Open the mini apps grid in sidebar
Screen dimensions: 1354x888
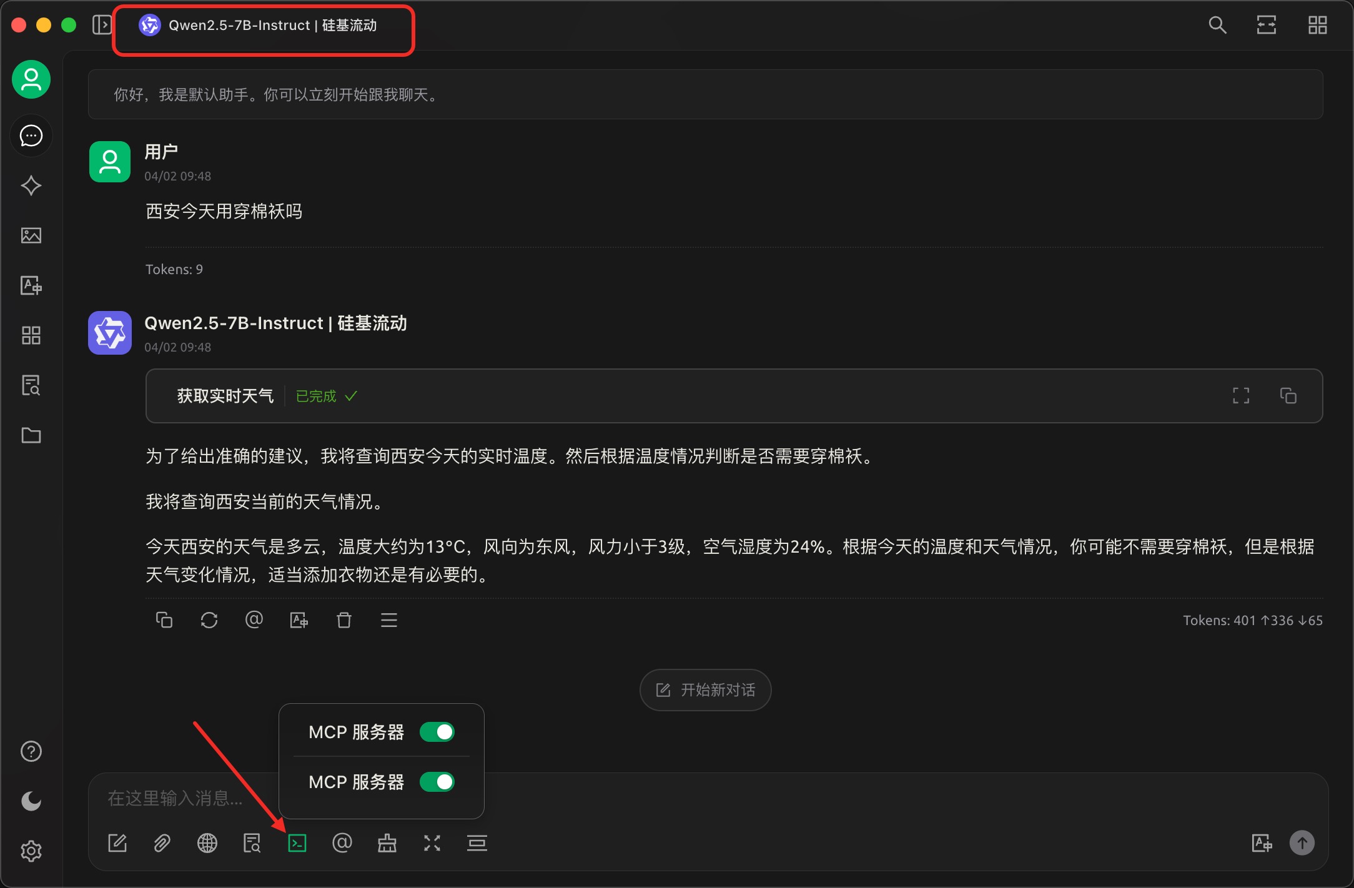click(x=31, y=335)
